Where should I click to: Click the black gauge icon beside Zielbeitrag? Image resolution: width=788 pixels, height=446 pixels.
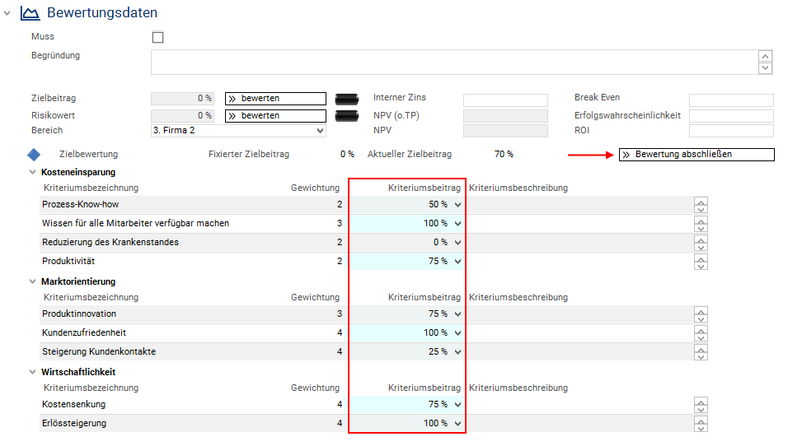(347, 98)
